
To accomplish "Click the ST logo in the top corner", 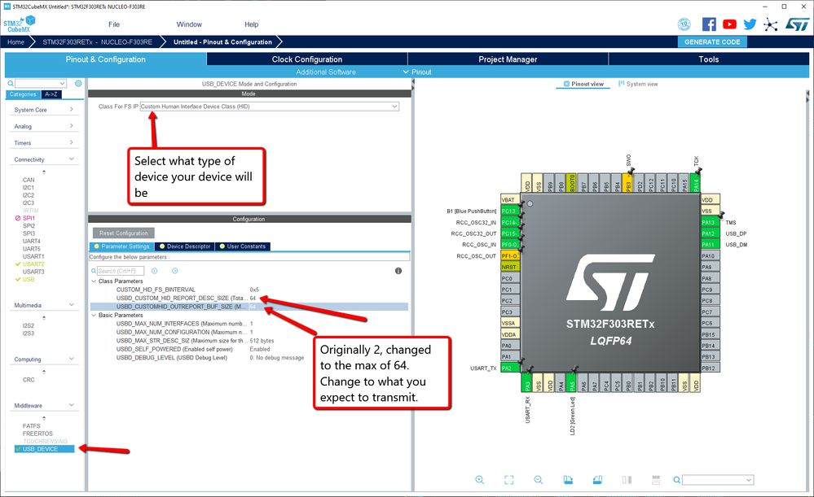I will tap(797, 24).
